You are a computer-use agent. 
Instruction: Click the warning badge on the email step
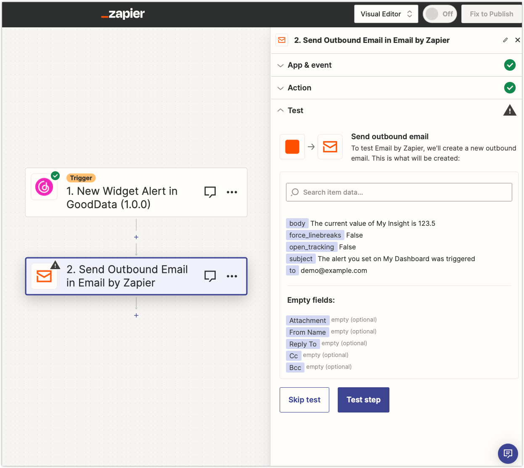[x=55, y=265]
